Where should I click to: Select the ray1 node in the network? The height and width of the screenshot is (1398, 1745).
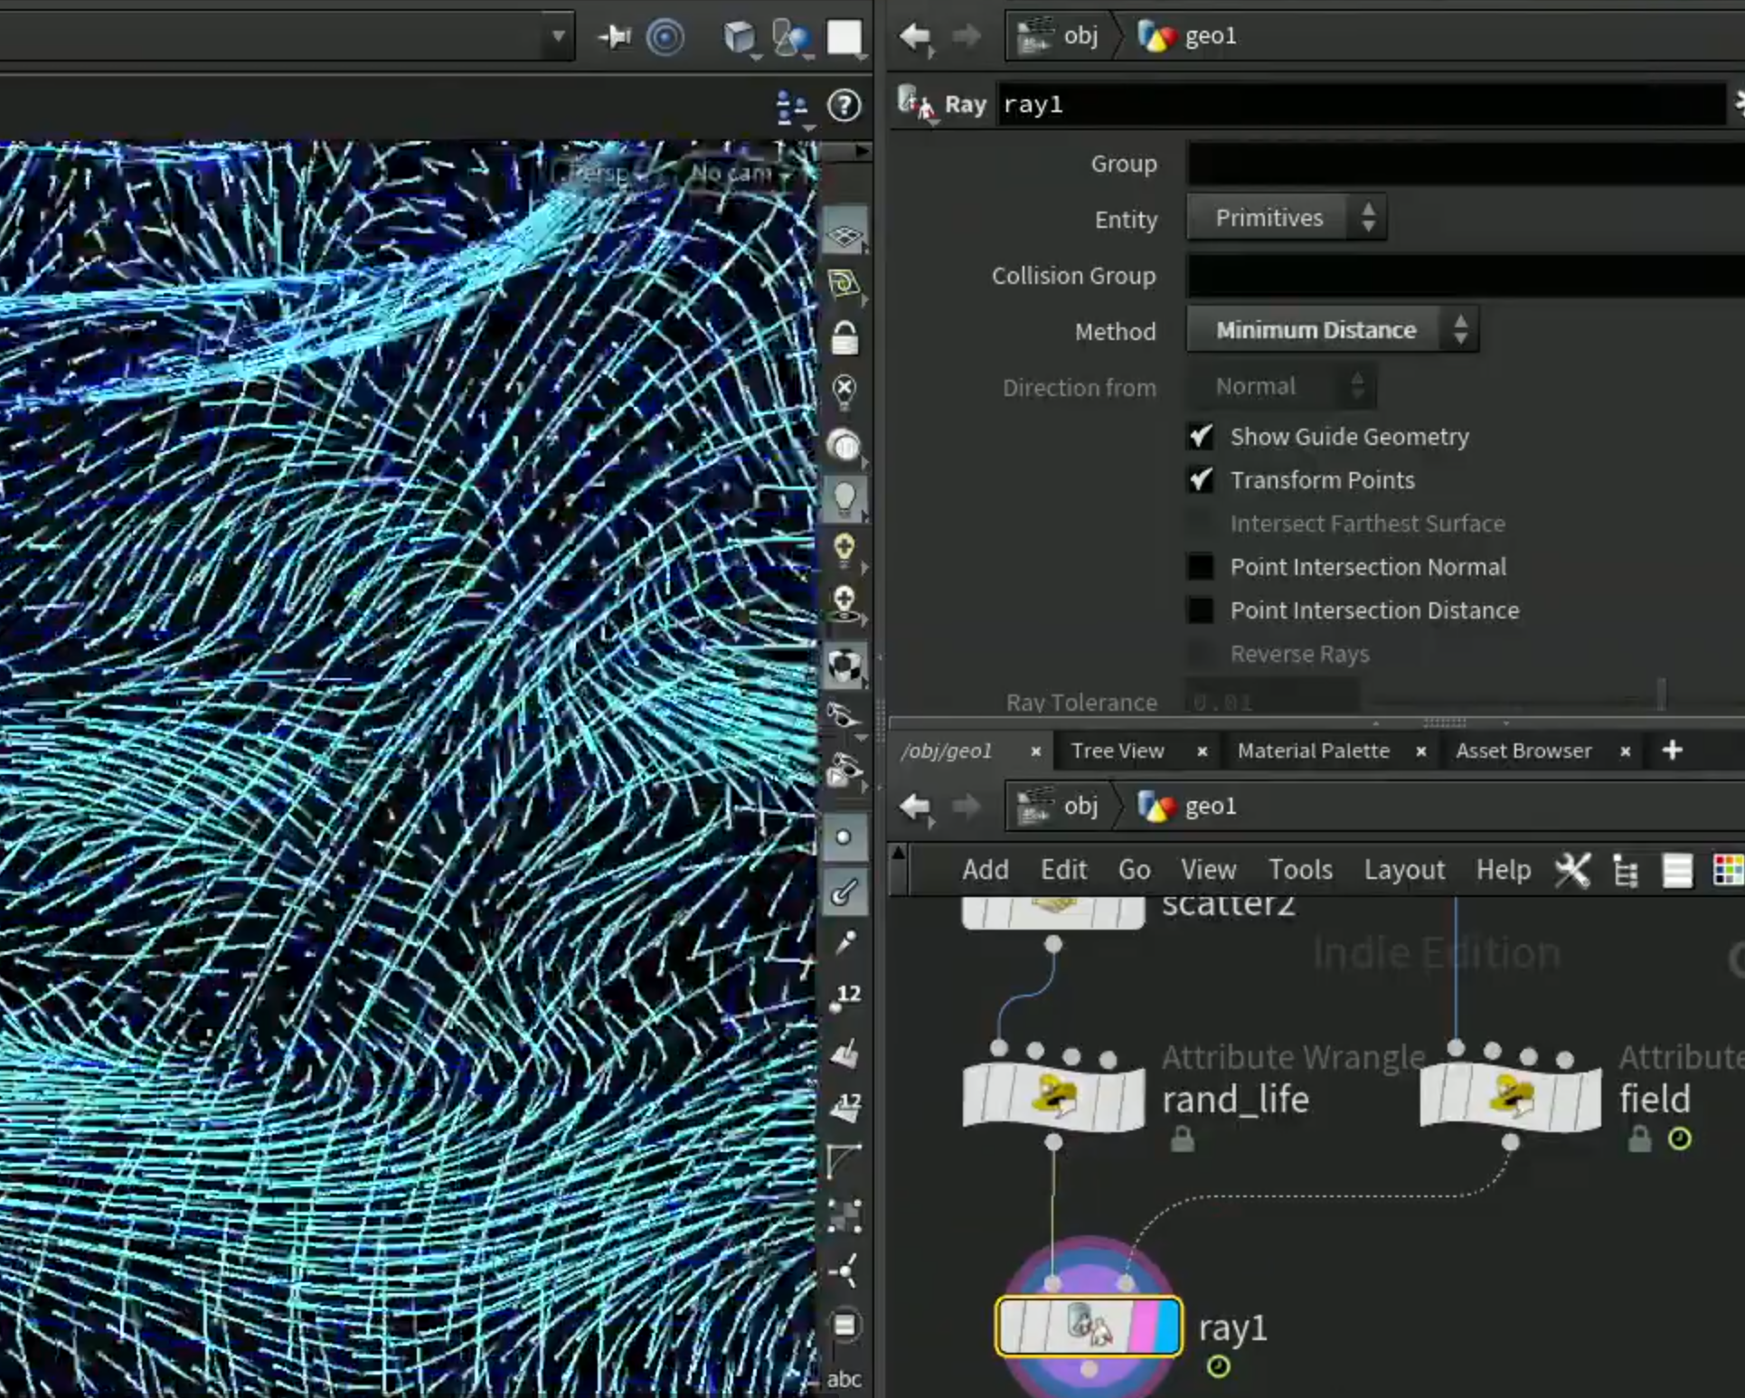pos(1089,1327)
